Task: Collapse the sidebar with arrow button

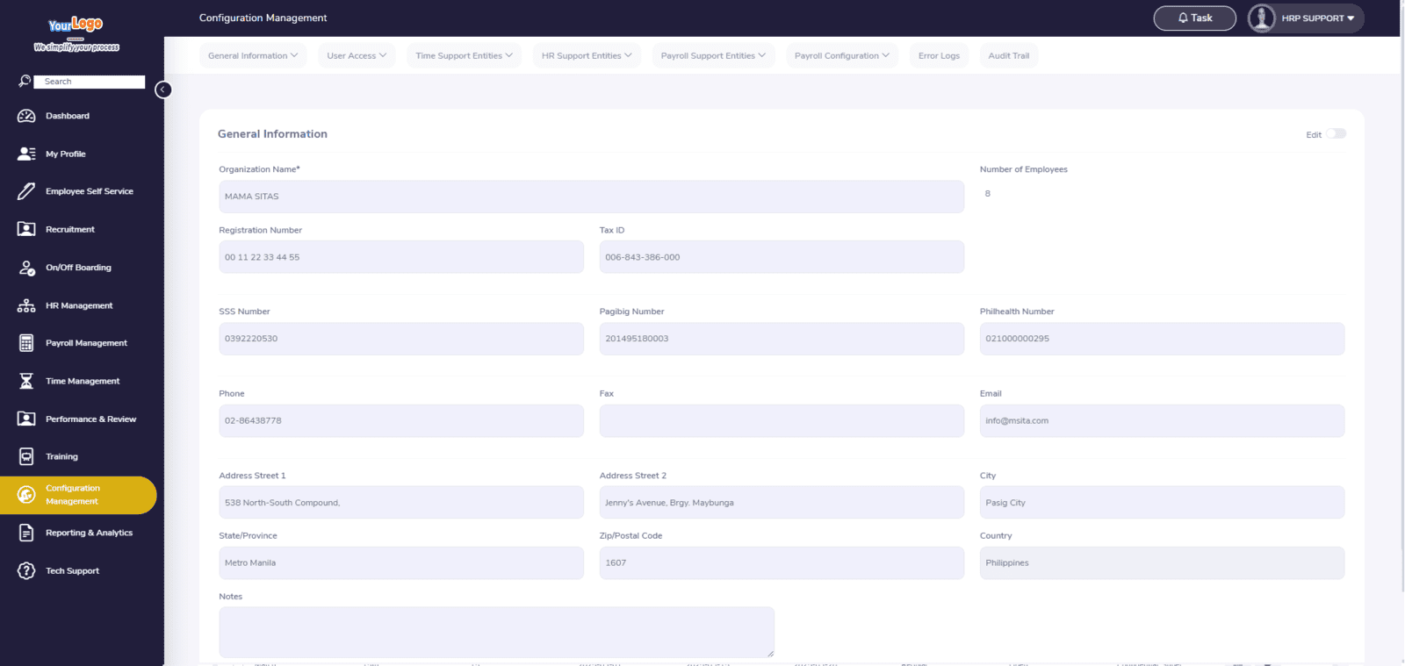Action: tap(162, 90)
